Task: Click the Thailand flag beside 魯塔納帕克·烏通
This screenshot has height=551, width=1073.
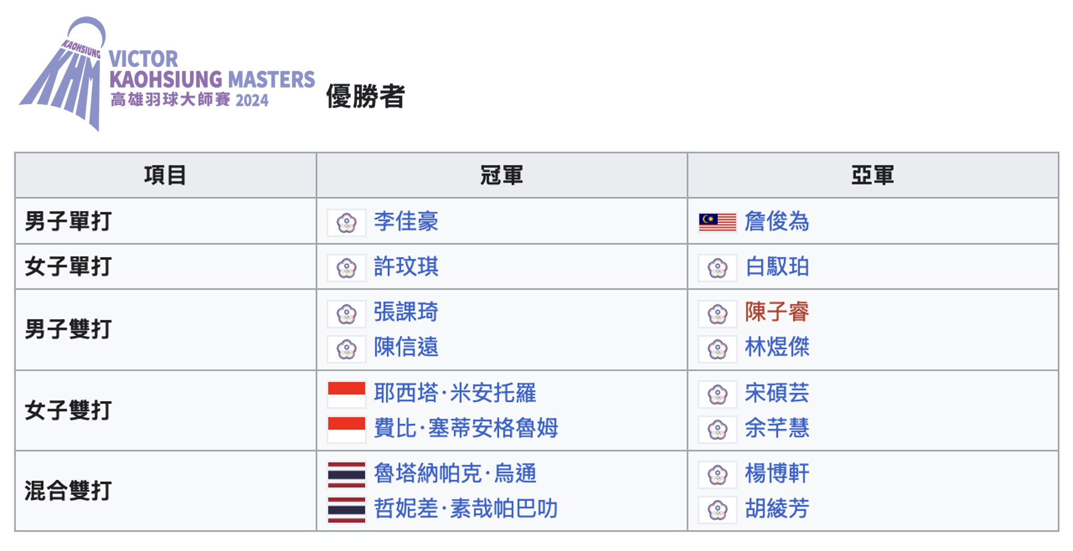Action: point(346,475)
